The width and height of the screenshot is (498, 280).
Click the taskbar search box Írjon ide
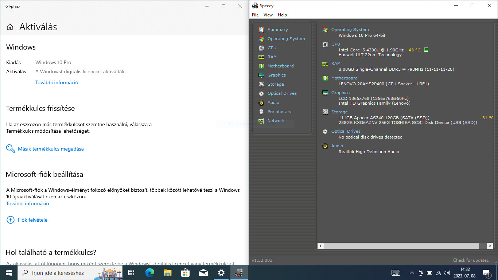[x=70, y=272]
